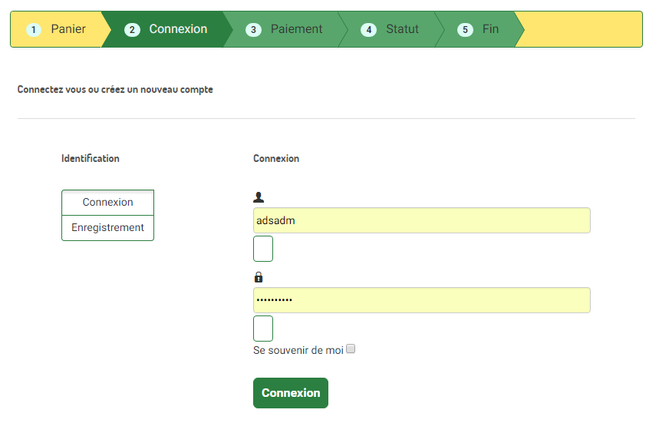The image size is (669, 436).
Task: Click the user silhouette icon above username
Action: pyautogui.click(x=259, y=197)
